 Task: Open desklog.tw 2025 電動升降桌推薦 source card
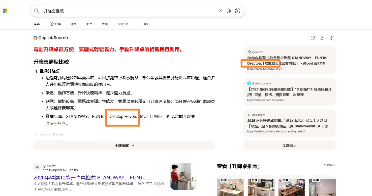290,123
